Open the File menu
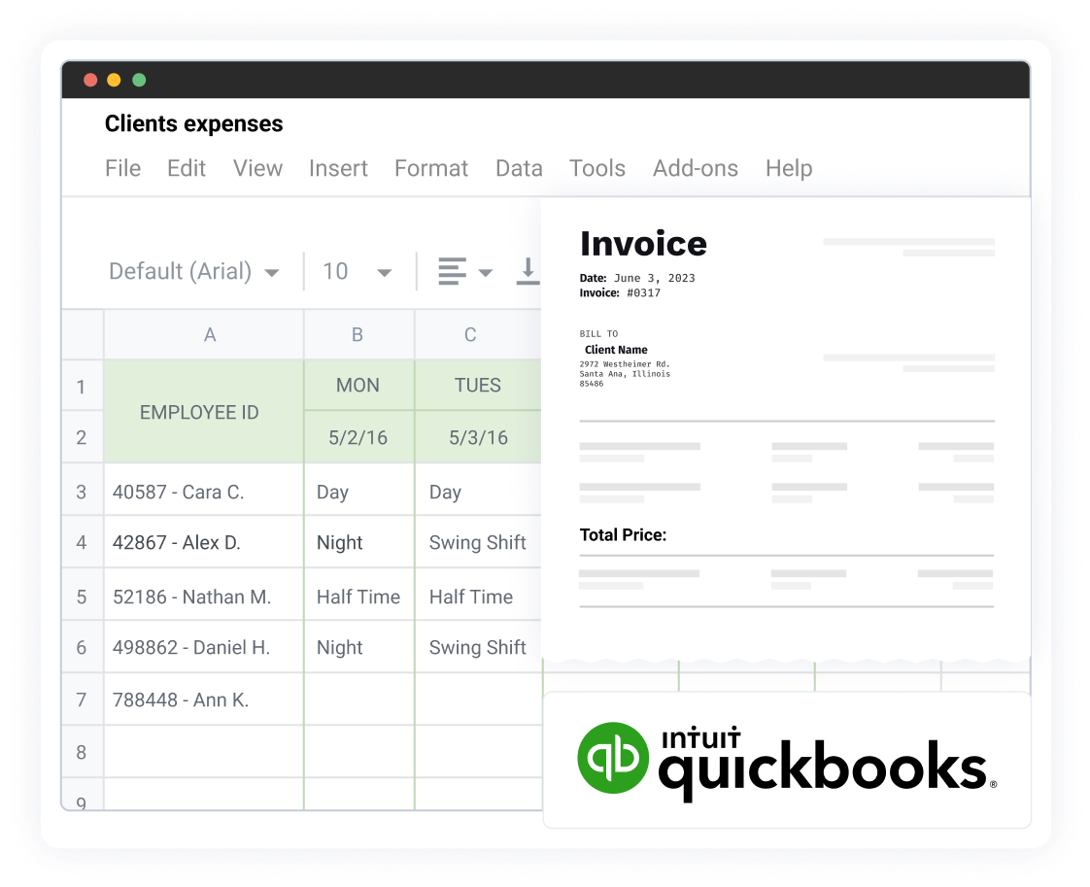The image size is (1090, 887). [x=123, y=168]
